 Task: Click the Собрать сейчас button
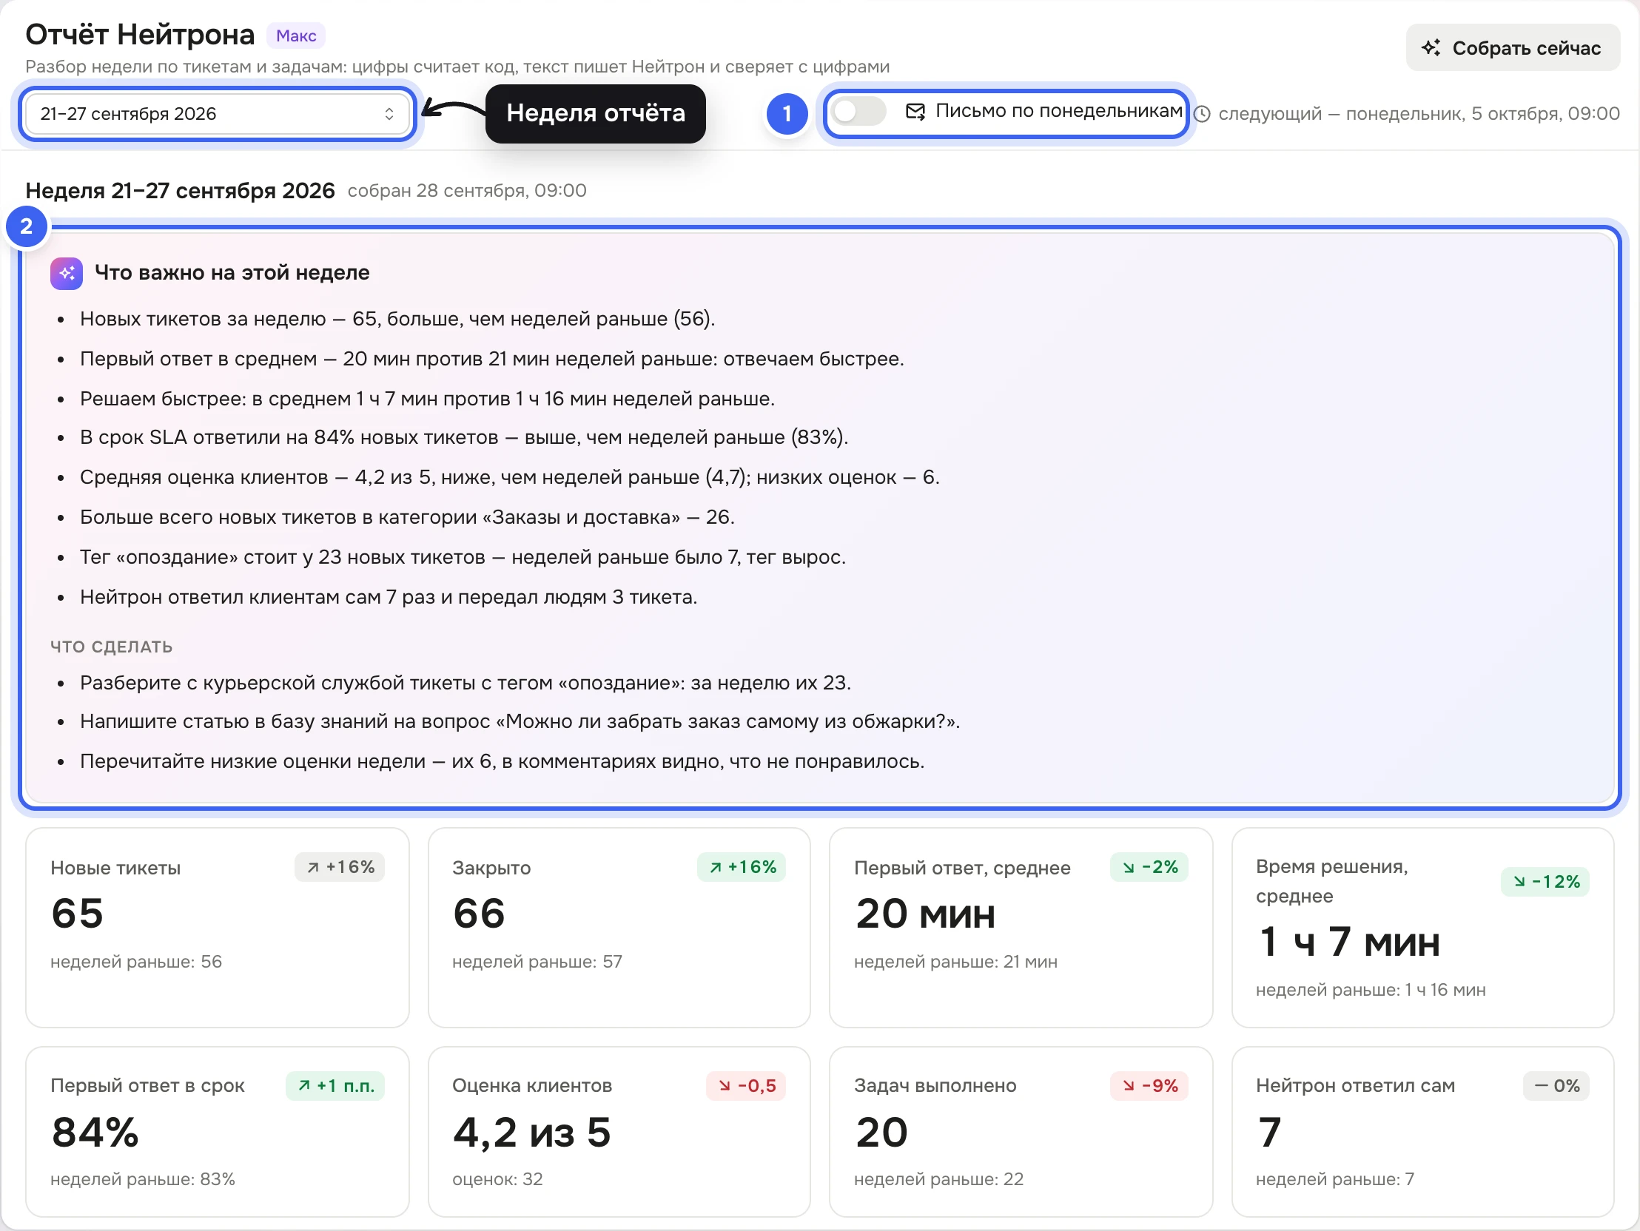pos(1513,48)
